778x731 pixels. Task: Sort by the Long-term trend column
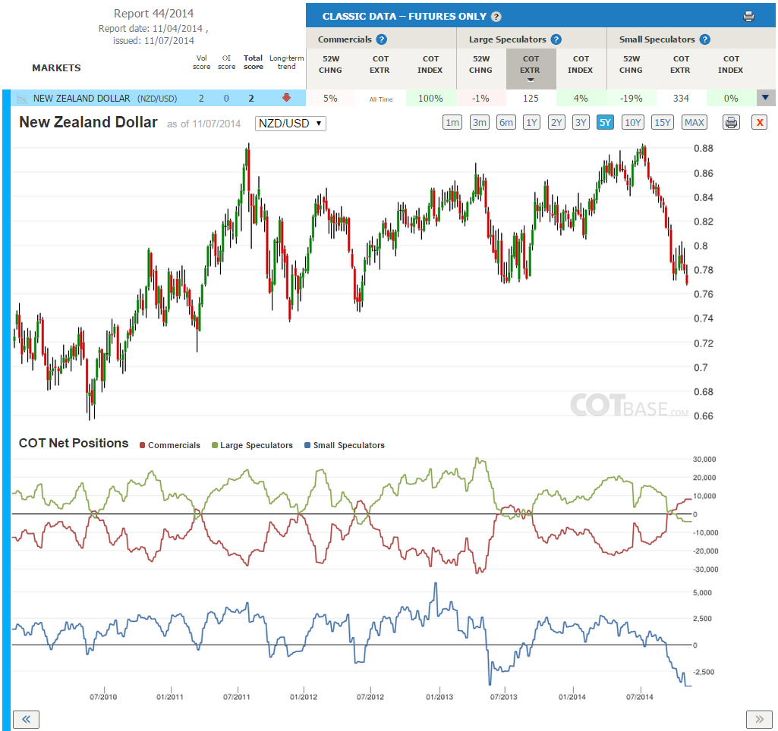pyautogui.click(x=286, y=62)
